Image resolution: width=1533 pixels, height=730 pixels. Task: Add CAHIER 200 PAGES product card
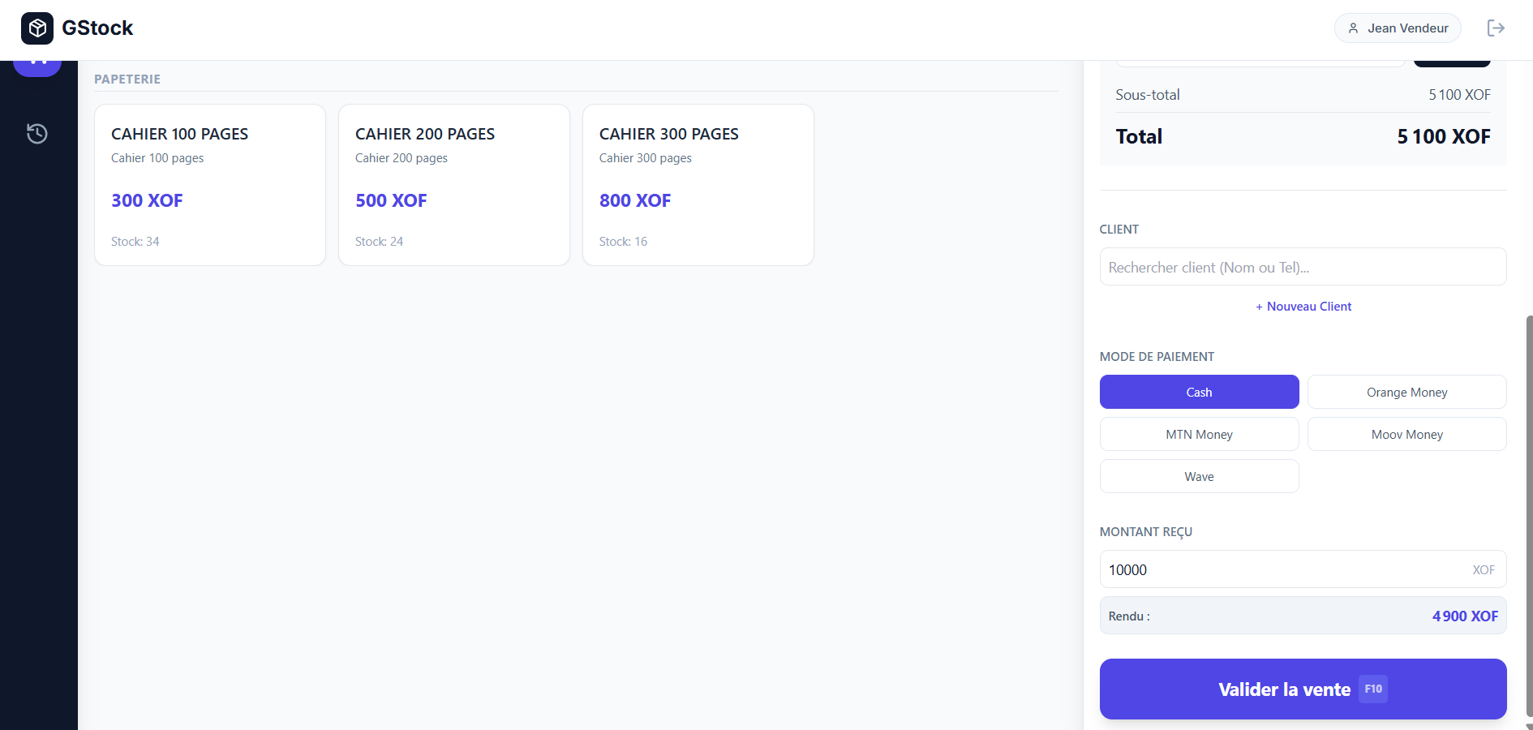[x=454, y=185]
